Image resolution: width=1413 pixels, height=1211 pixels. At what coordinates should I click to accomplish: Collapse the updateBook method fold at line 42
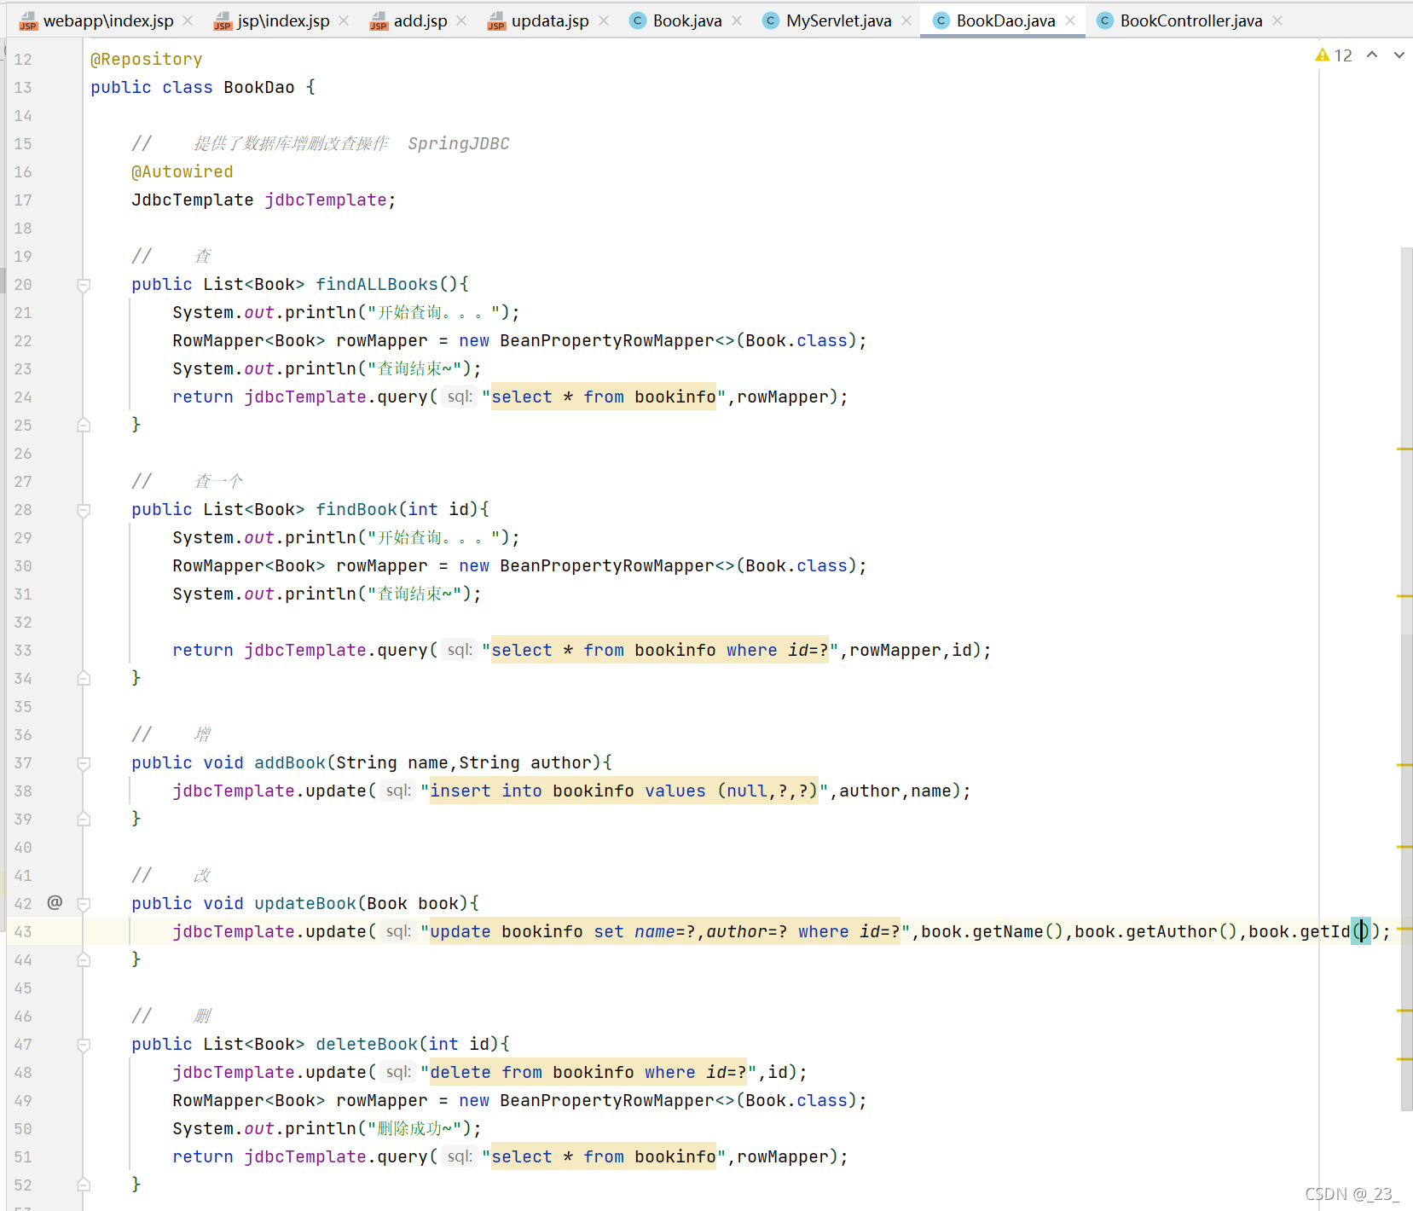click(x=84, y=904)
